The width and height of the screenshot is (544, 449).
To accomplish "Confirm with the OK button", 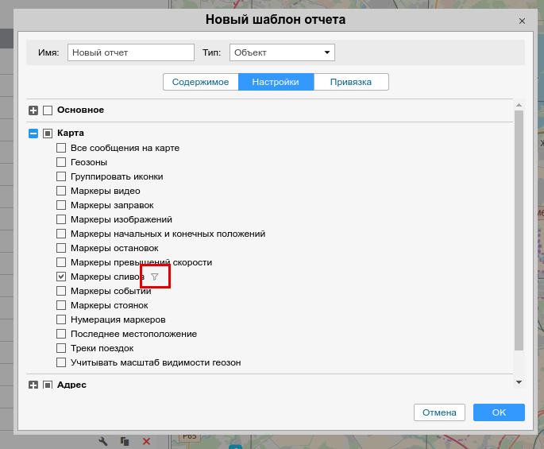I will (499, 412).
